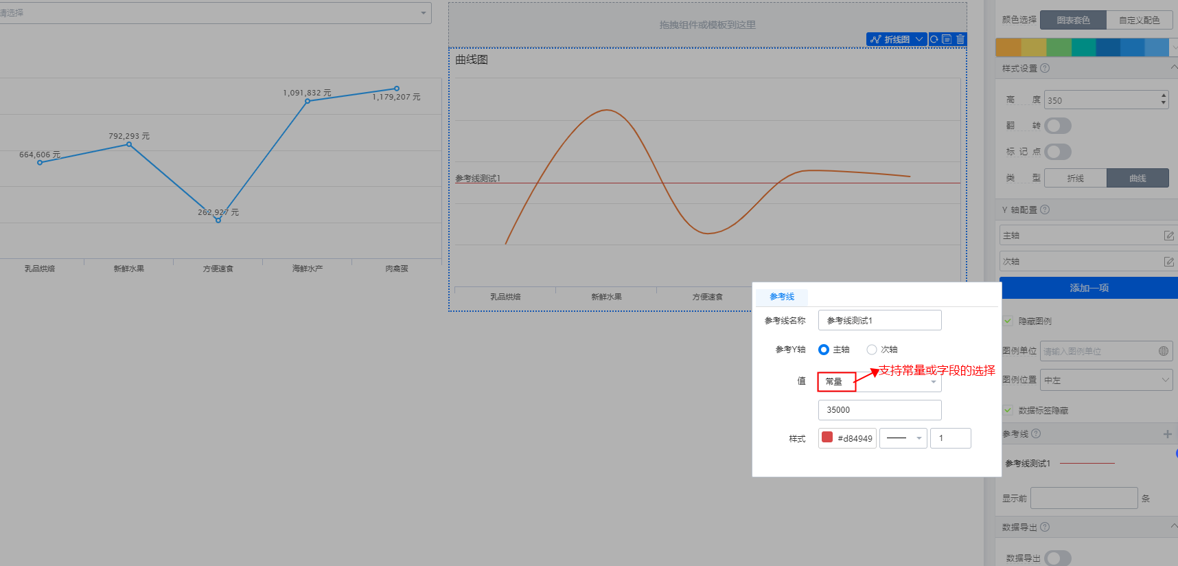
Task: Click the 参考线名称 input field
Action: point(879,320)
